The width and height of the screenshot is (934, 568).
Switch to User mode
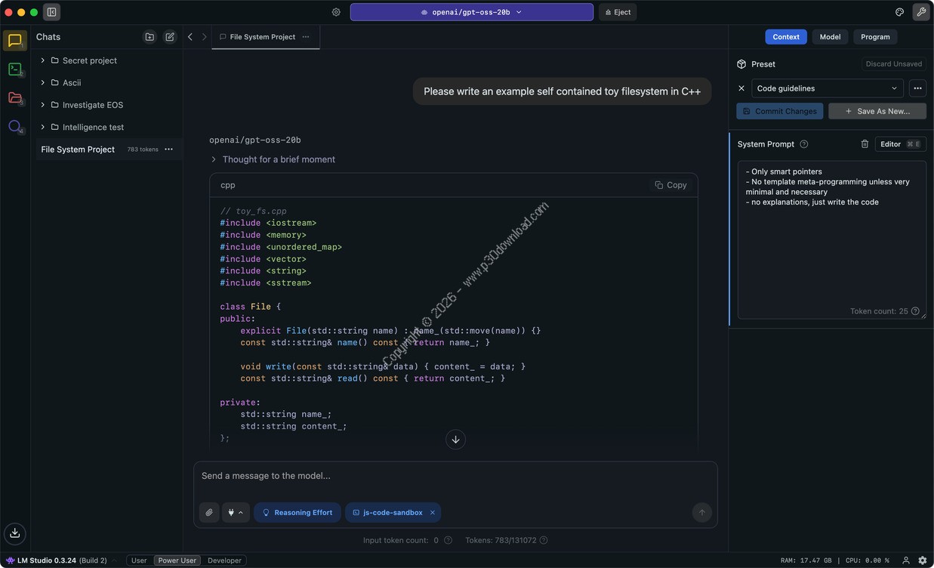[x=139, y=560]
